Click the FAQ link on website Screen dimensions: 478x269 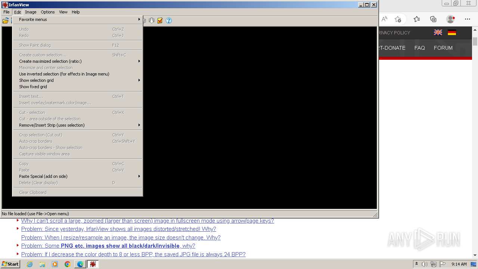tap(419, 48)
